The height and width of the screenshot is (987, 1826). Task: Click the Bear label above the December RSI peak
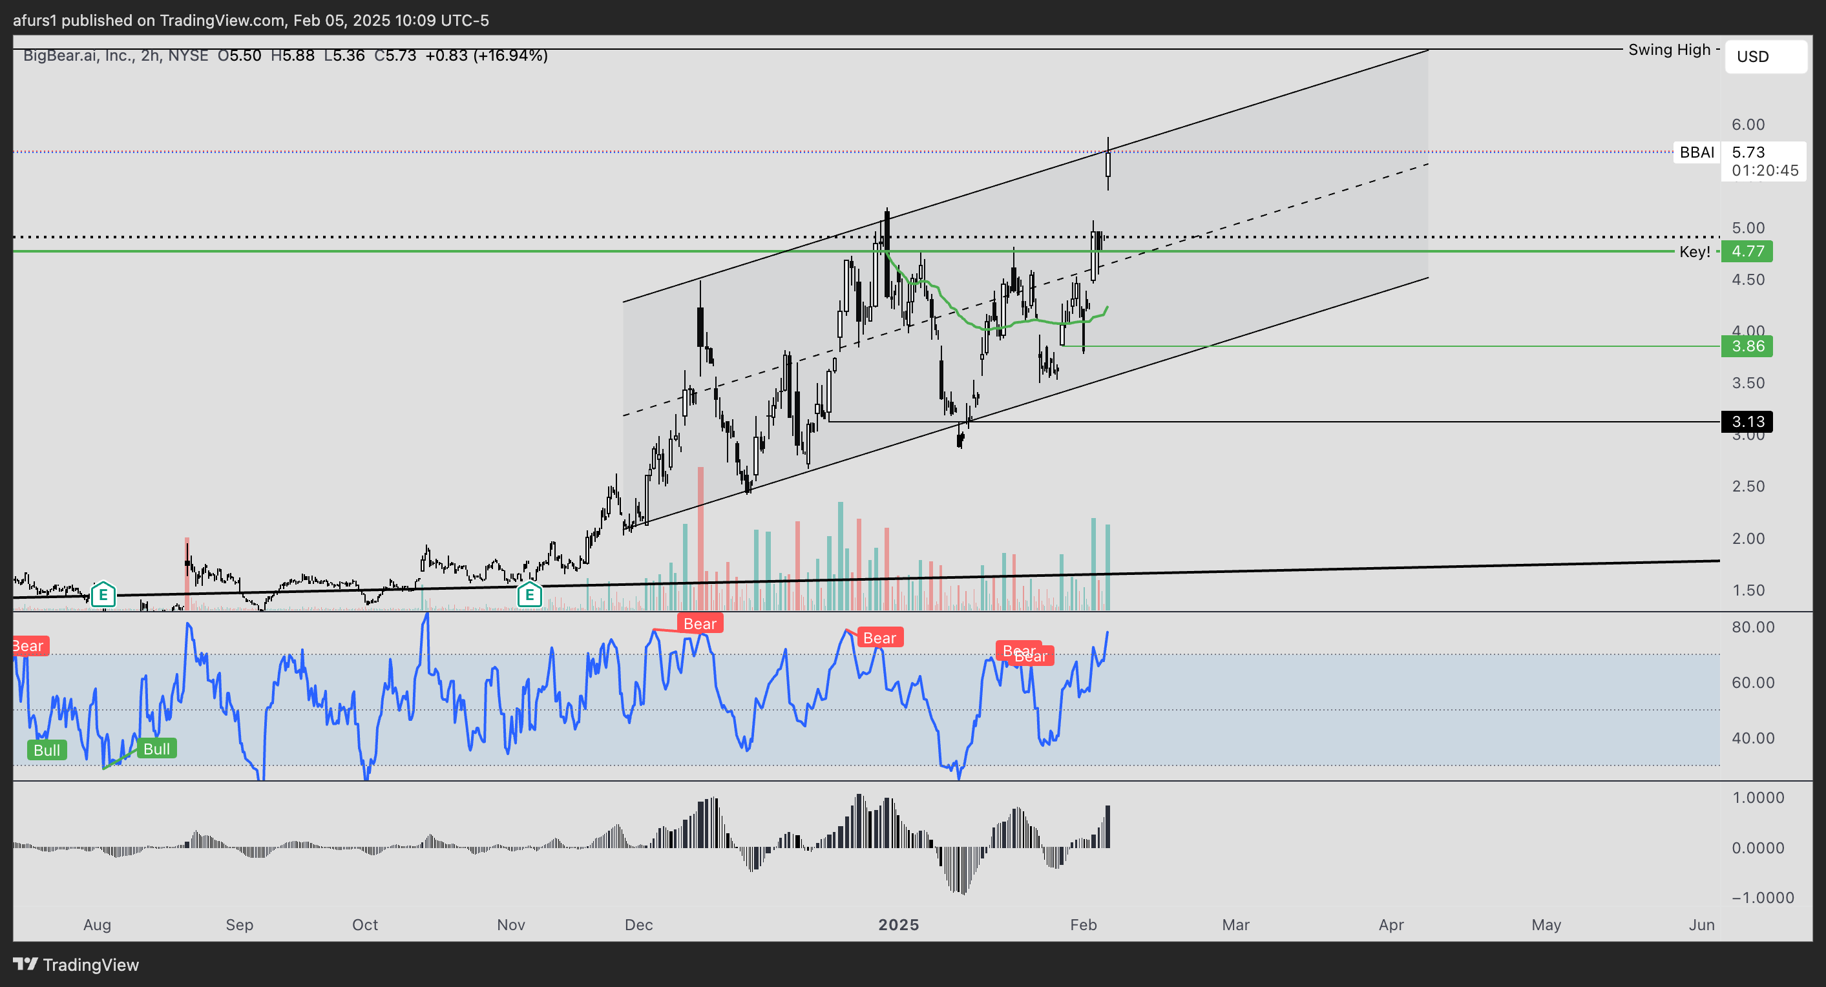click(700, 624)
